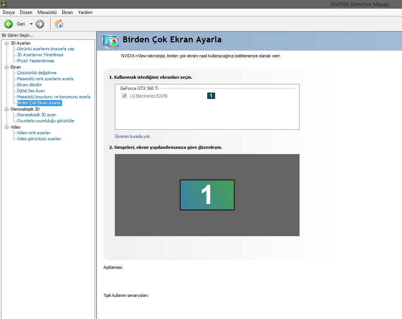Open Görüntü ayarlarını önayarla yap
This screenshot has height=319, width=402.
pos(46,49)
